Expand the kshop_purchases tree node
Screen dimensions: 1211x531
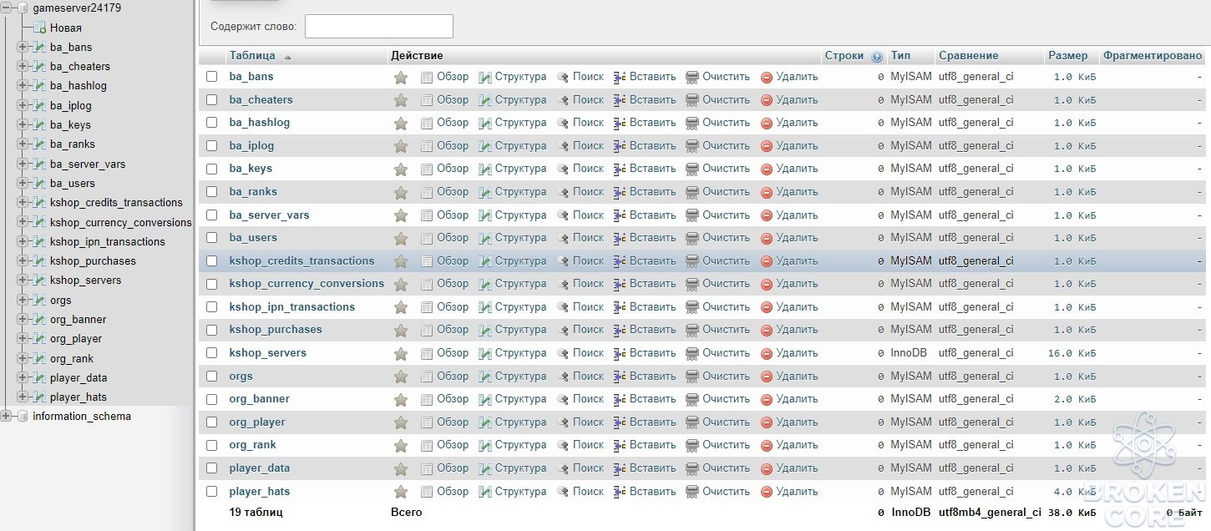(x=23, y=261)
